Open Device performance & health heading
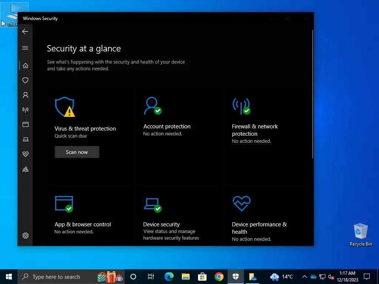 (259, 228)
